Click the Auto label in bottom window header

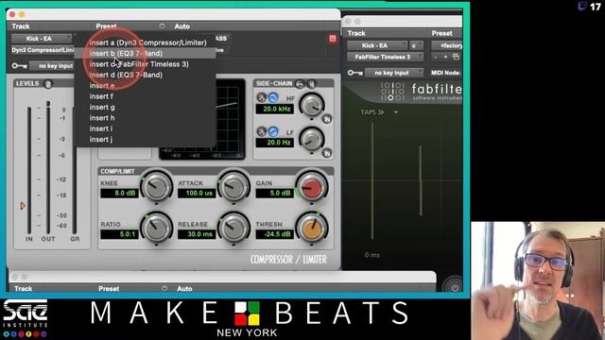(184, 288)
